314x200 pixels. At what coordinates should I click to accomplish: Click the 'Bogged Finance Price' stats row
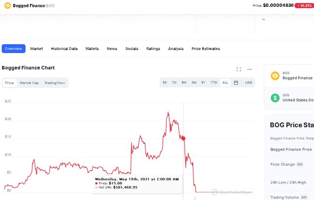point(292,150)
